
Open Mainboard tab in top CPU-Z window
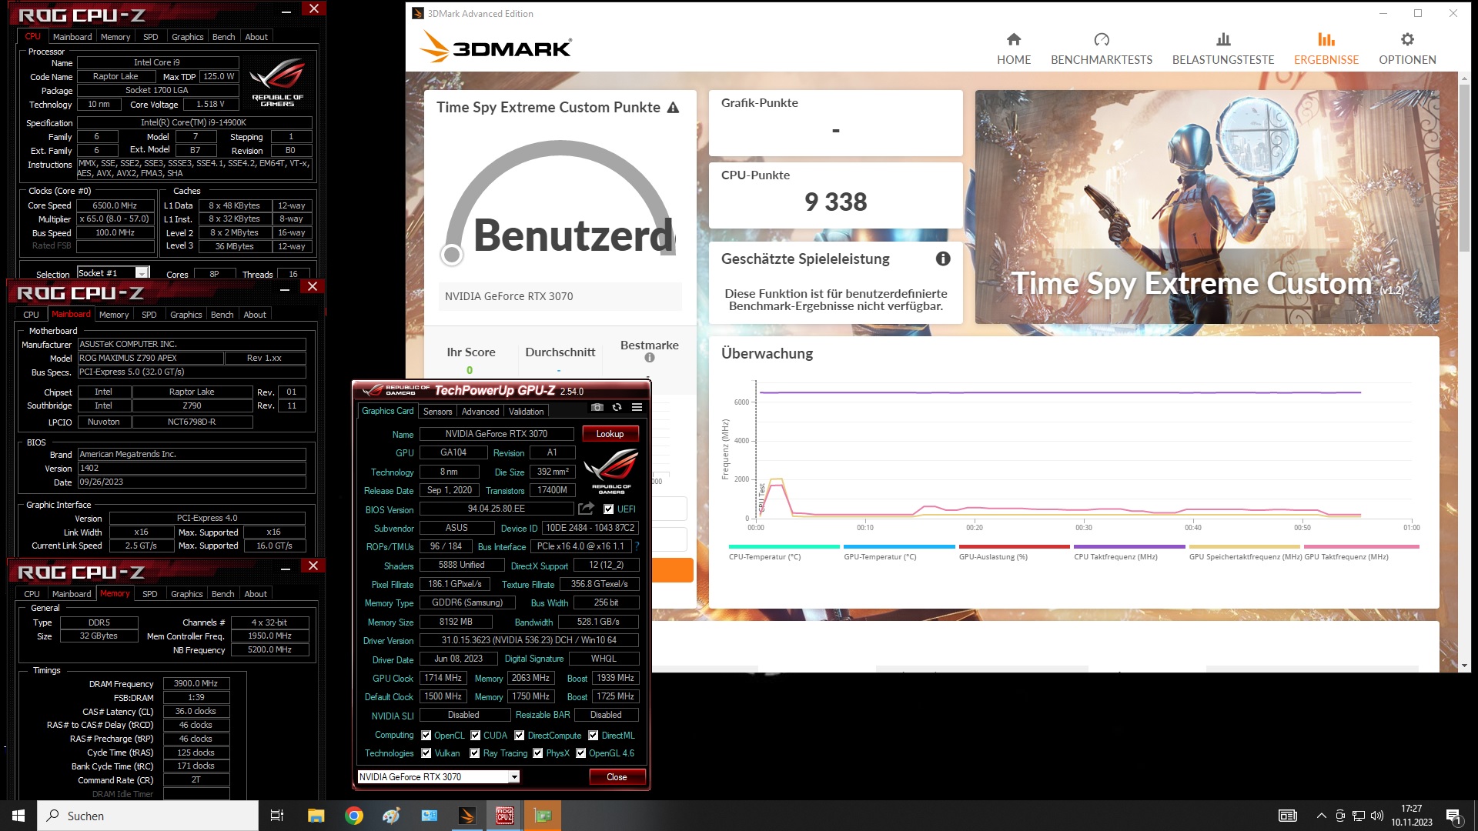pyautogui.click(x=72, y=37)
